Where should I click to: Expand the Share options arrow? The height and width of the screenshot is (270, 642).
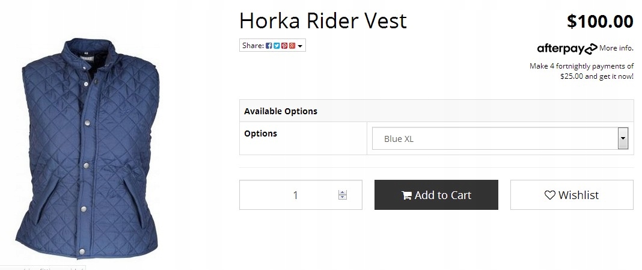click(300, 46)
